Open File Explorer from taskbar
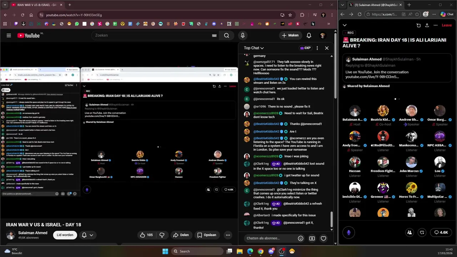 tap(240, 251)
